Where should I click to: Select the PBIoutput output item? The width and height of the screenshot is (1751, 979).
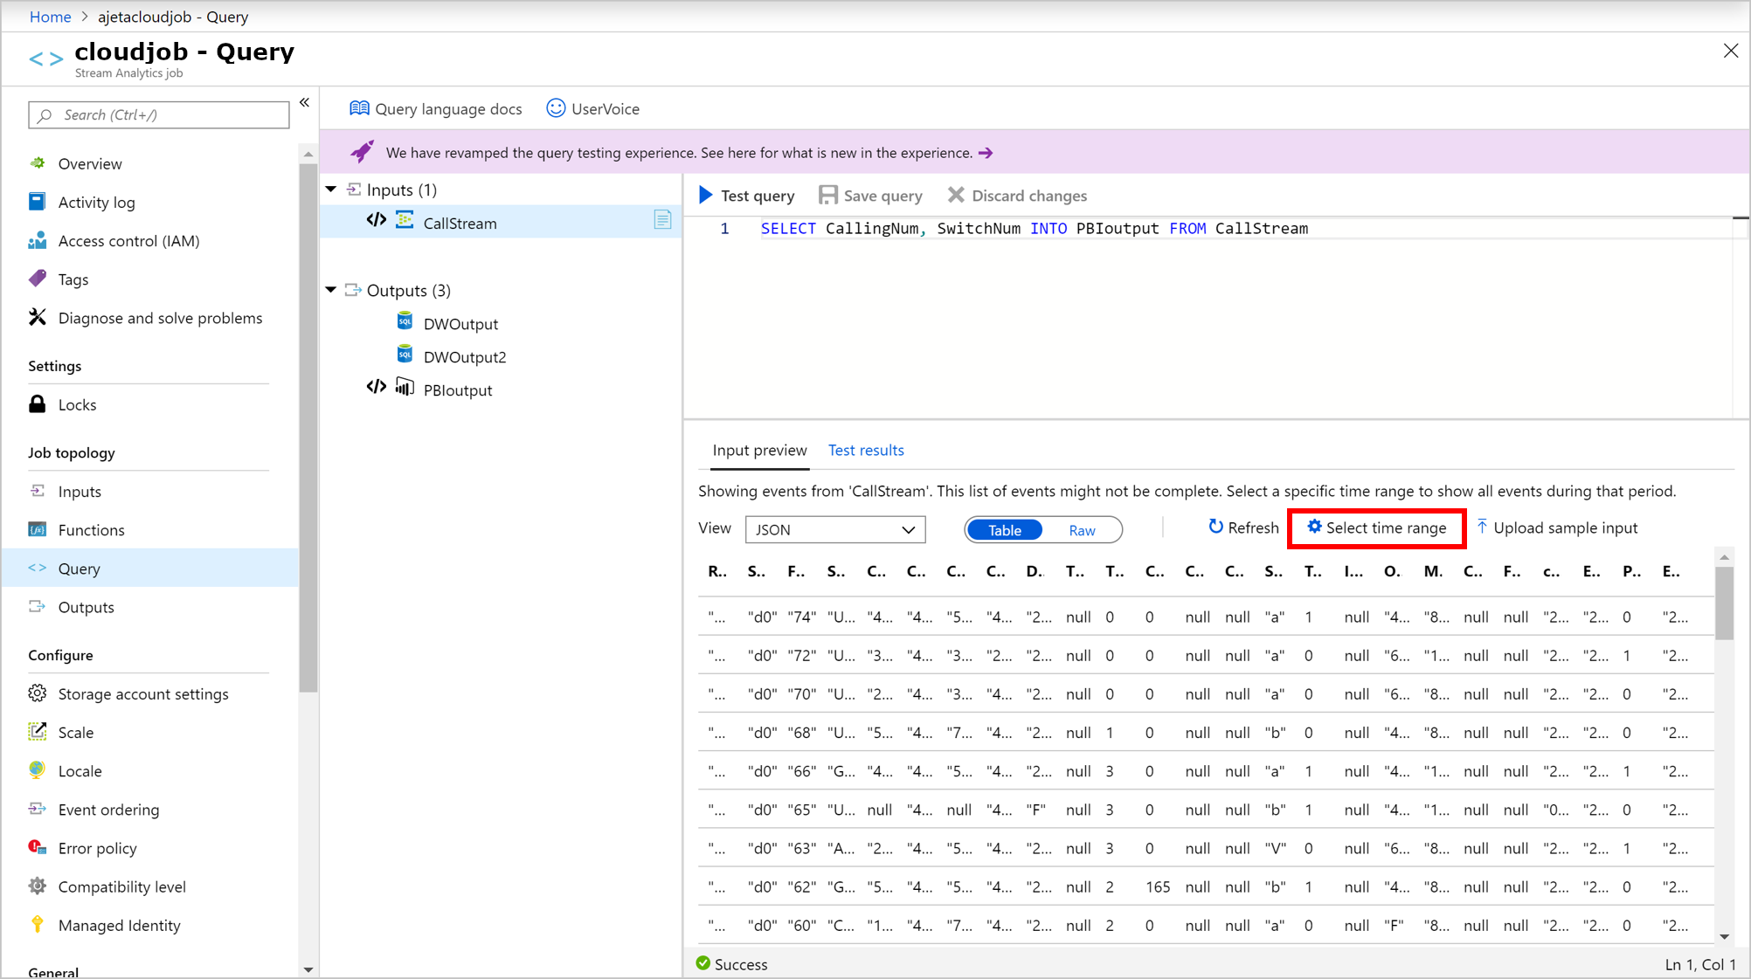click(x=458, y=390)
